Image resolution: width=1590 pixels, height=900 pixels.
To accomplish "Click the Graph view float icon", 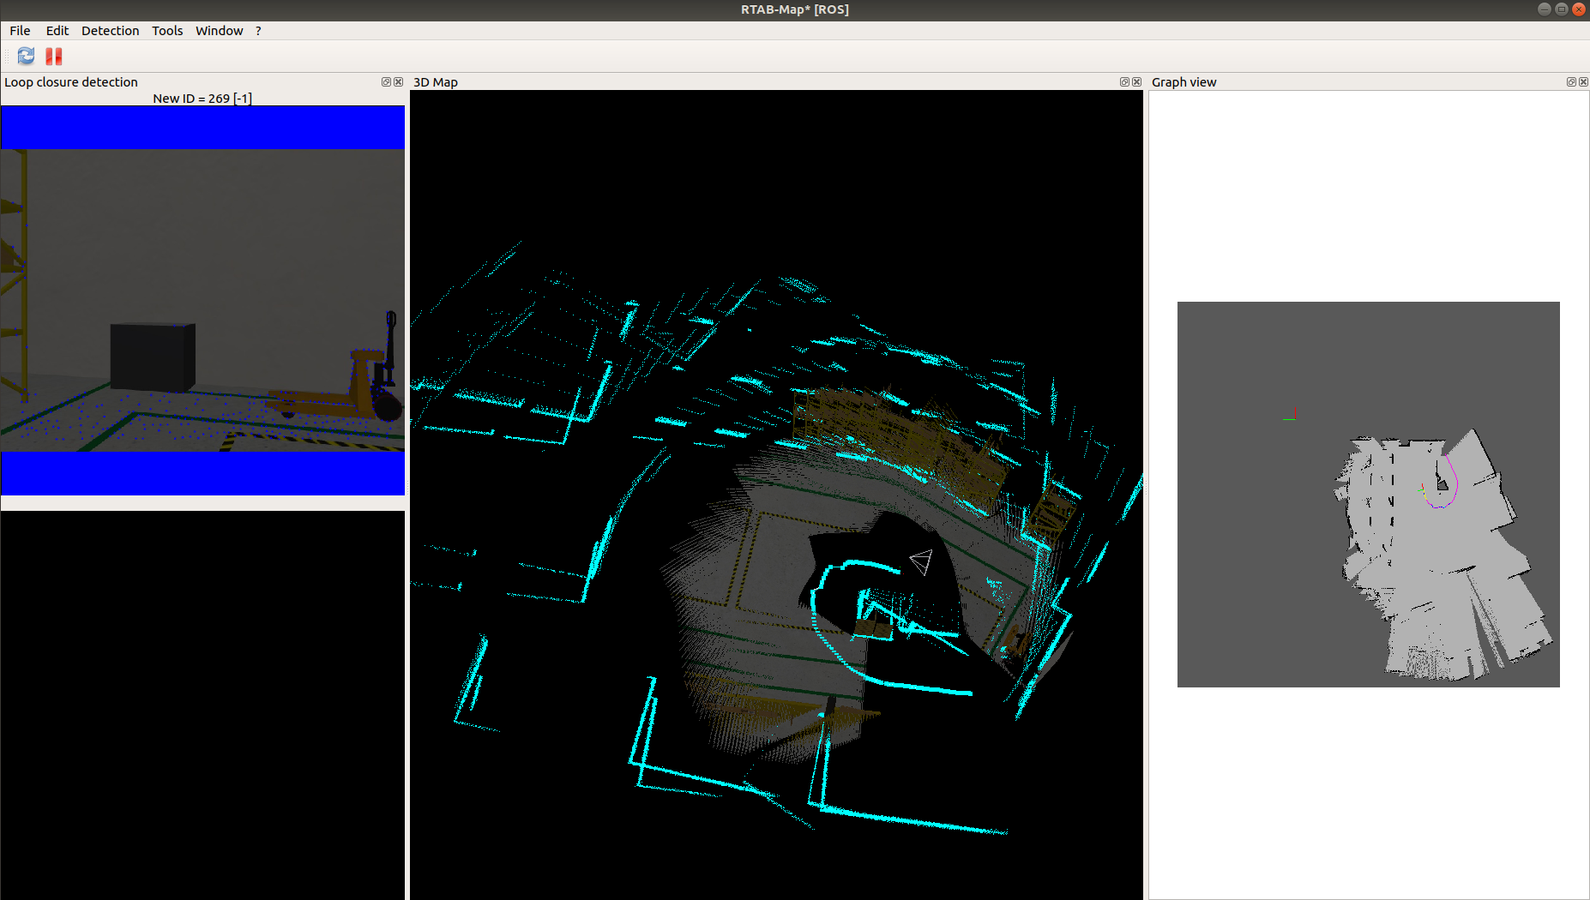I will (x=1570, y=81).
